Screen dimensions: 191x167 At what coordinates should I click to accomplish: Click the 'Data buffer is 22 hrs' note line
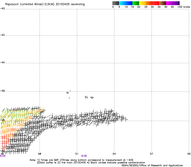point(91,163)
